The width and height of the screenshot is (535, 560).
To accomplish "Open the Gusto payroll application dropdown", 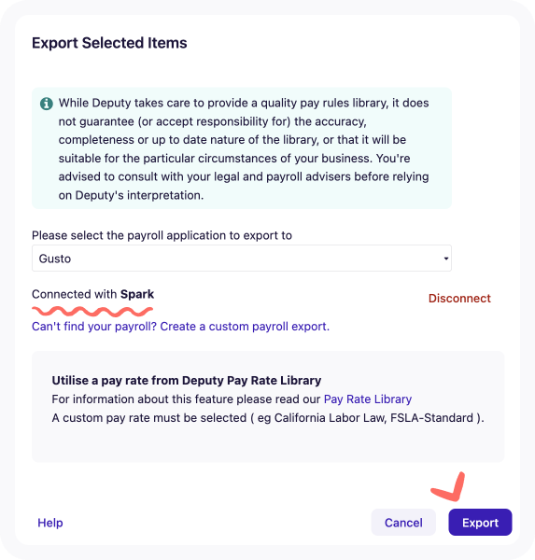I will (x=242, y=259).
